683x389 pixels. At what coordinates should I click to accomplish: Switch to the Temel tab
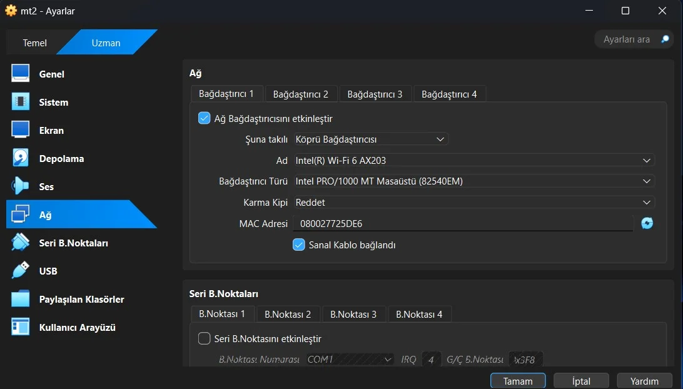click(x=35, y=43)
